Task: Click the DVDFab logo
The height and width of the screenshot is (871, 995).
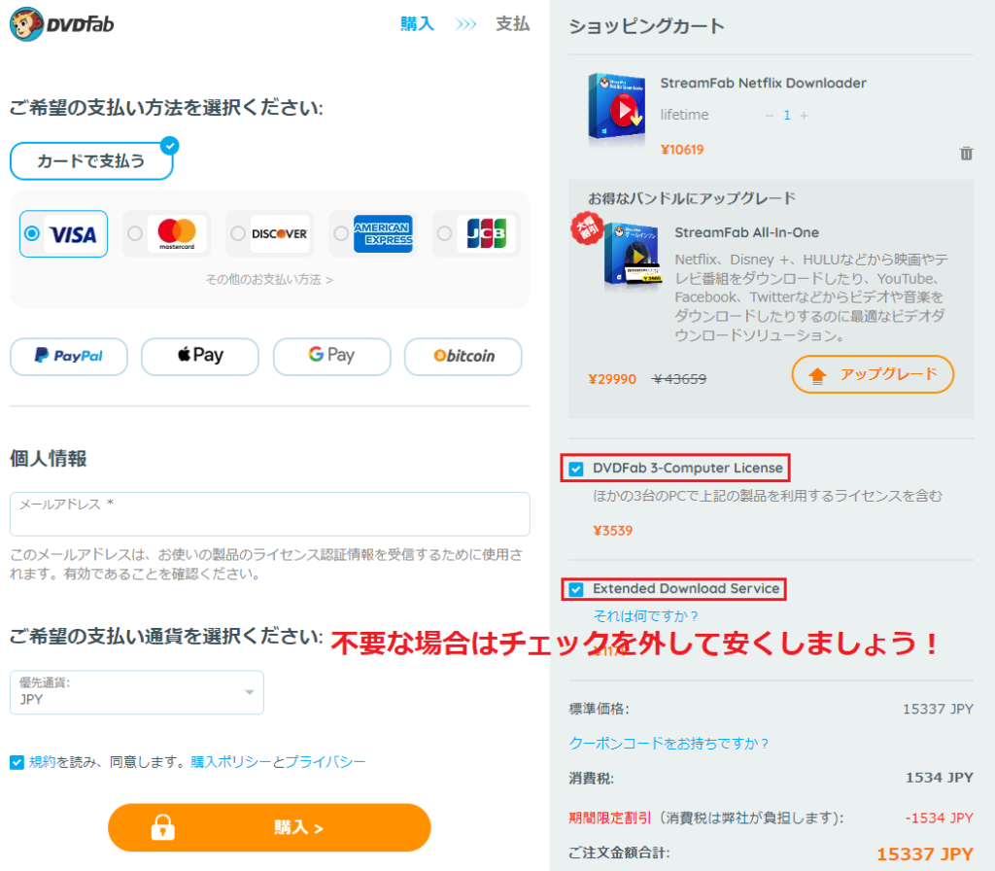Action: 62,24
